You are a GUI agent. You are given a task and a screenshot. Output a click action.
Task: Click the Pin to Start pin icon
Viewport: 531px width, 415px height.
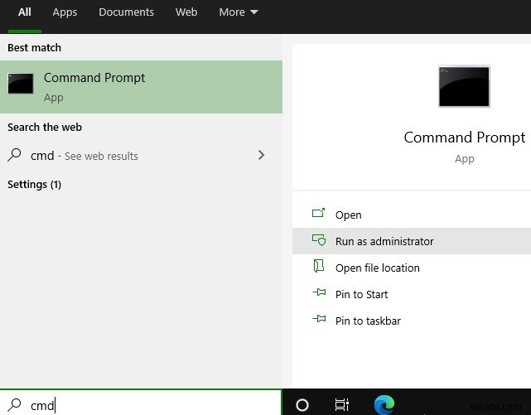[x=319, y=293]
